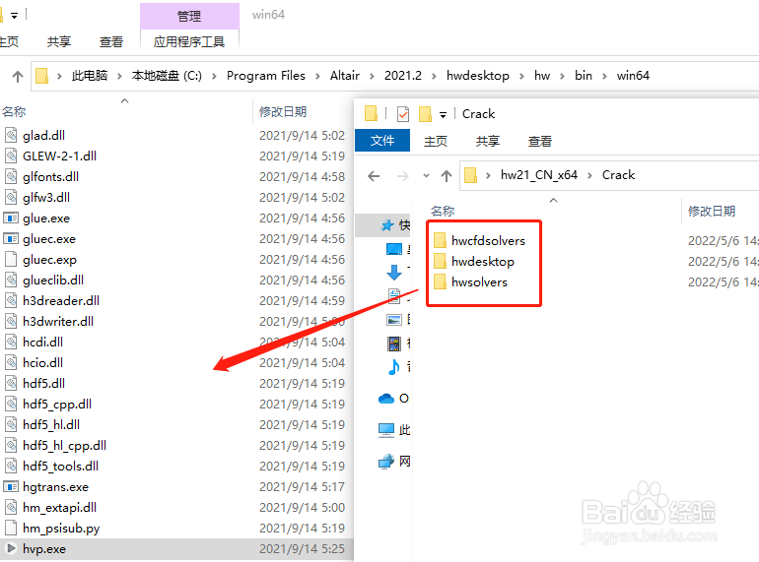
Task: Select hgtrans.exe application icon
Action: pos(11,486)
